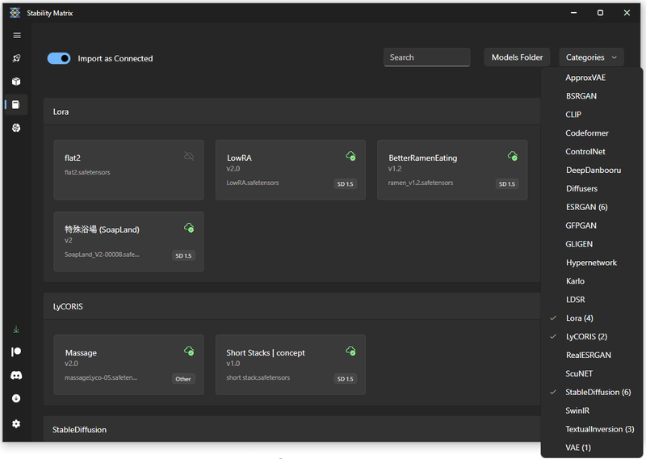Viewport: 646px width, 459px height.
Task: Enable the ControlNet category
Action: 585,151
